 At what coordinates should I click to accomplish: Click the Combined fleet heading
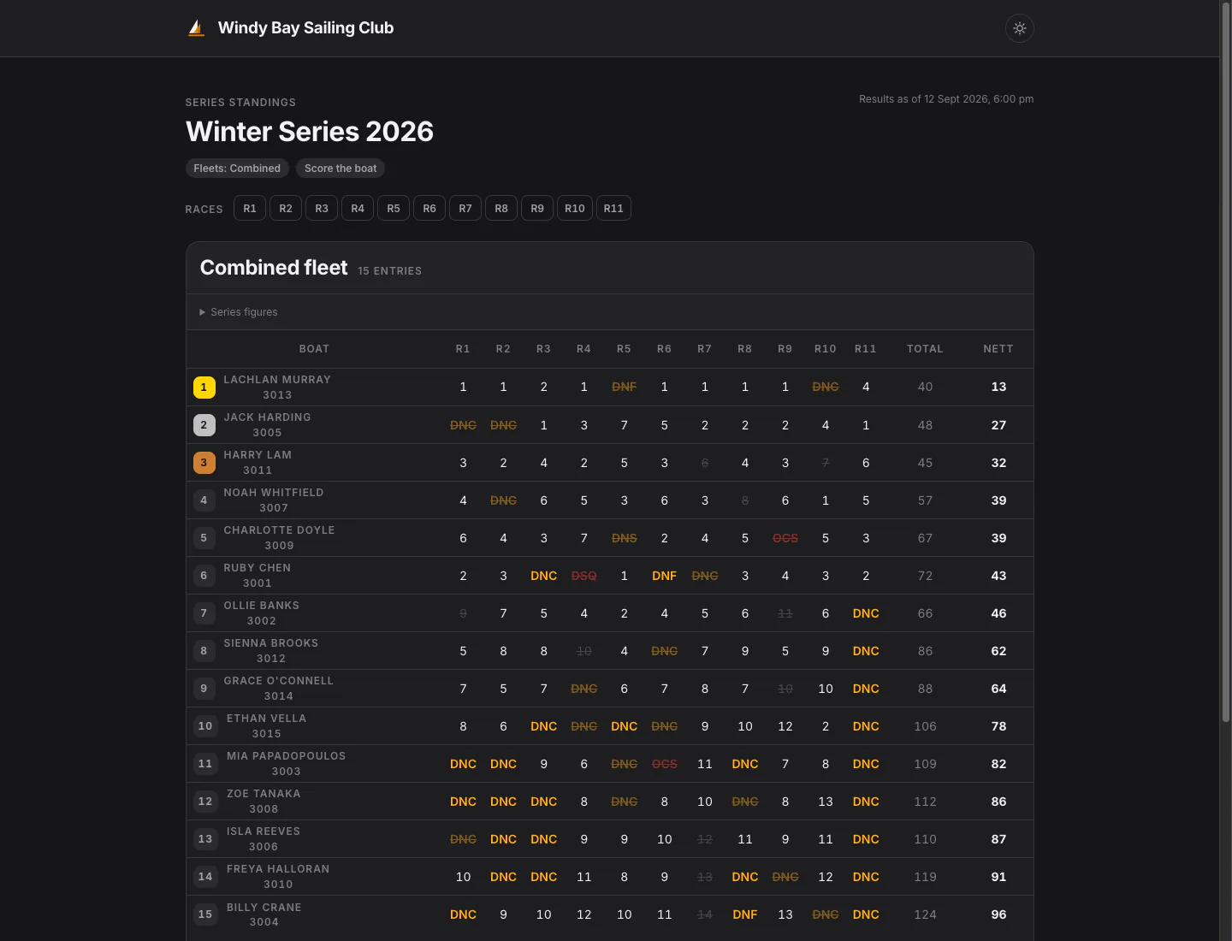click(x=274, y=268)
